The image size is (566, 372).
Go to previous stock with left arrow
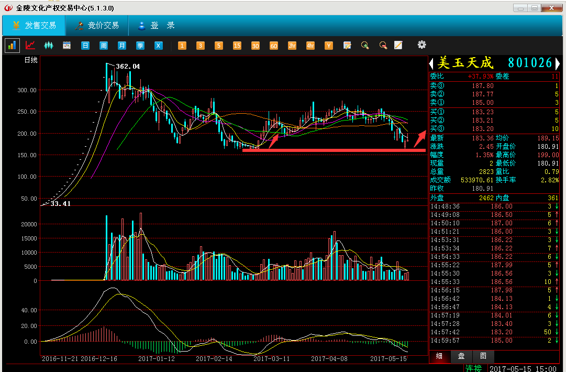pyautogui.click(x=431, y=63)
